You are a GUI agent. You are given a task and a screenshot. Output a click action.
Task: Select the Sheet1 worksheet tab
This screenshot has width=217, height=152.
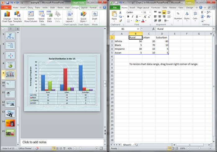127,145
